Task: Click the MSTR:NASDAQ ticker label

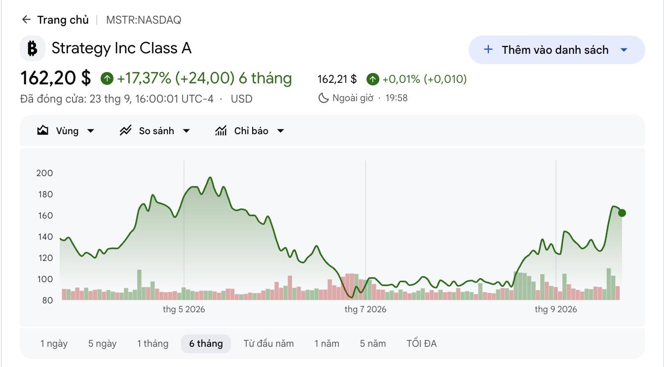Action: [x=144, y=20]
